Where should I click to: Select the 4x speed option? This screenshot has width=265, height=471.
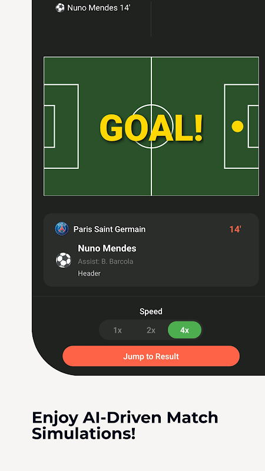tap(184, 330)
